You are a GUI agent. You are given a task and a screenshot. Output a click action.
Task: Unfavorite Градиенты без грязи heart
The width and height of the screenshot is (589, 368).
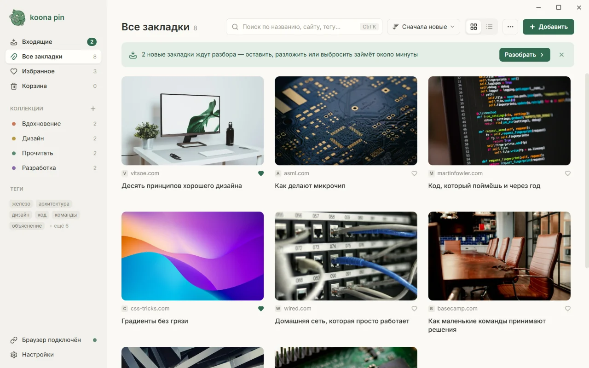261,309
